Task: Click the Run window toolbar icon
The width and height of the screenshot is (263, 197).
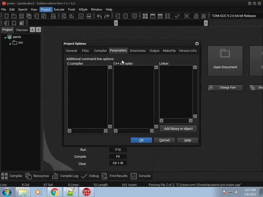Action: click(153, 16)
